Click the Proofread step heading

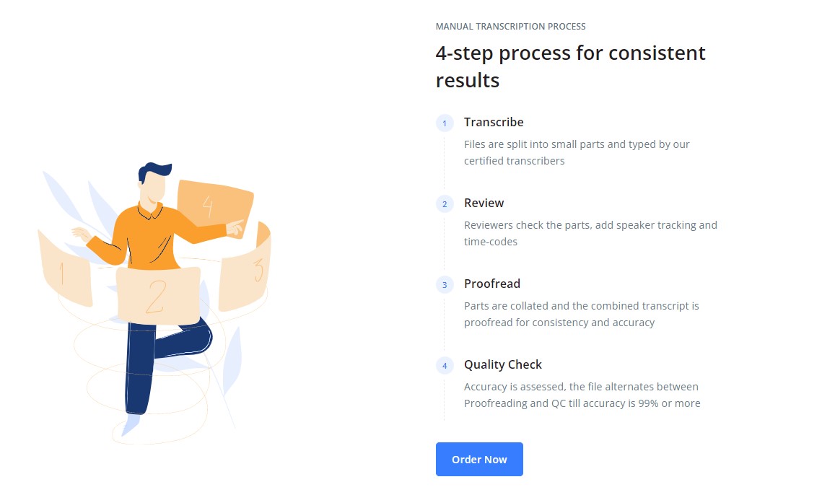click(492, 284)
